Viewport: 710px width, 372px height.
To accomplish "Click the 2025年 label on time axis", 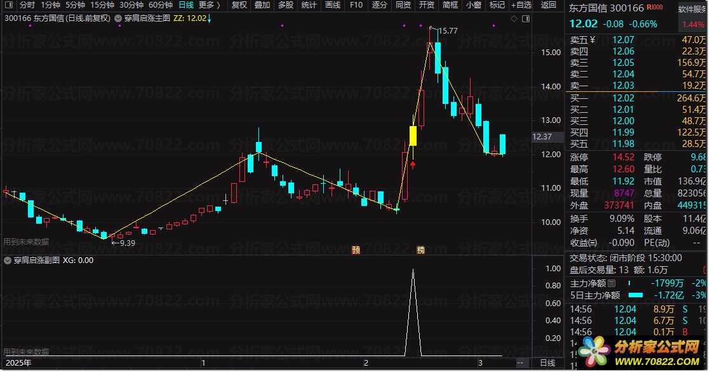I will tap(18, 363).
